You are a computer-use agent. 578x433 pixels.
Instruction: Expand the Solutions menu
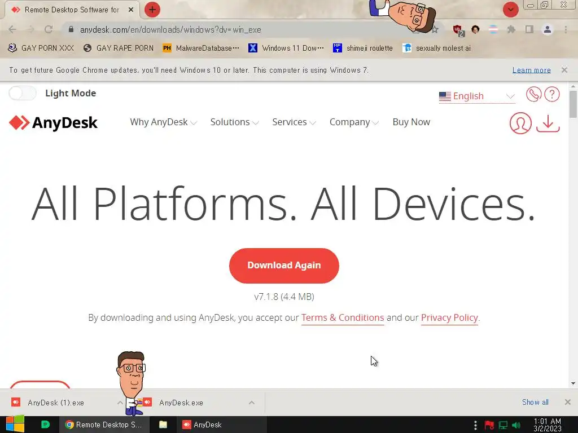(x=234, y=122)
